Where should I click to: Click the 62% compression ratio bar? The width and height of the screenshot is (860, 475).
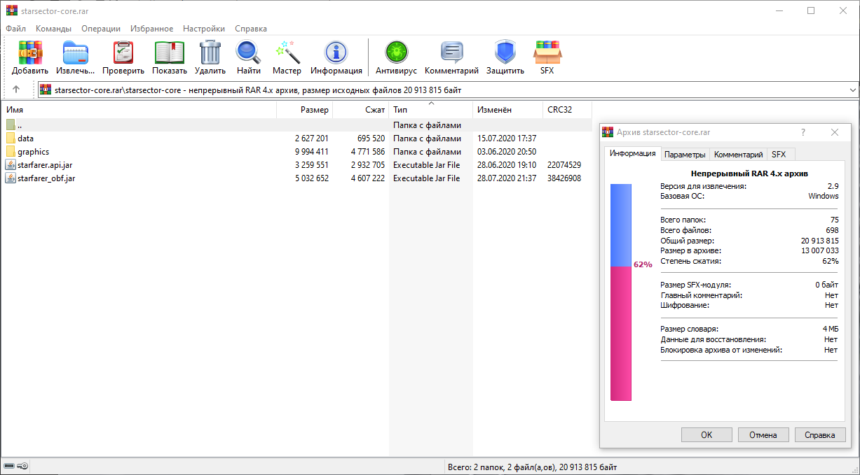pyautogui.click(x=621, y=292)
